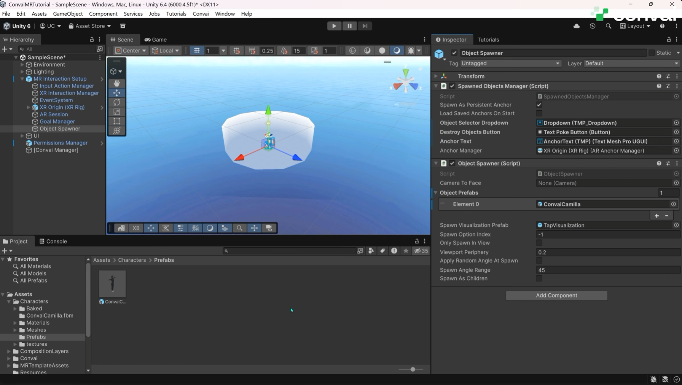This screenshot has width=682, height=385.
Task: Lock the Hierarchy panel
Action: (x=92, y=40)
